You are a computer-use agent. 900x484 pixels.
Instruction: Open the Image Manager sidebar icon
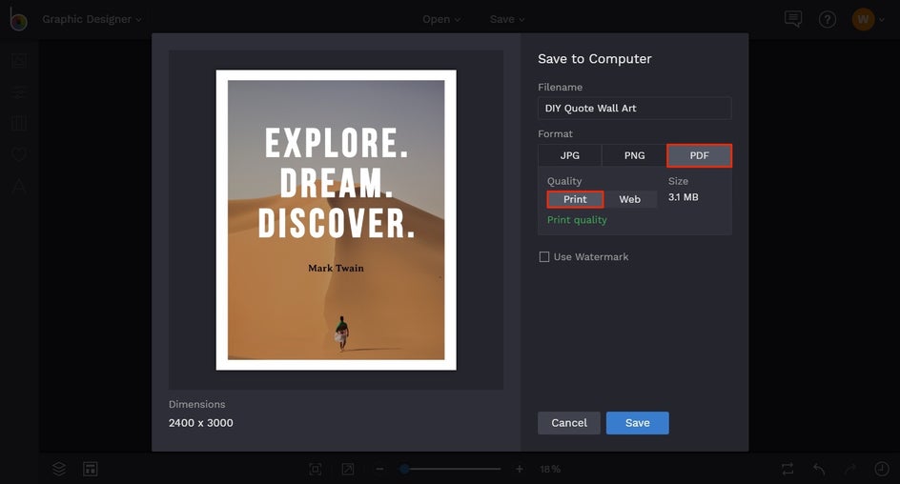click(19, 61)
